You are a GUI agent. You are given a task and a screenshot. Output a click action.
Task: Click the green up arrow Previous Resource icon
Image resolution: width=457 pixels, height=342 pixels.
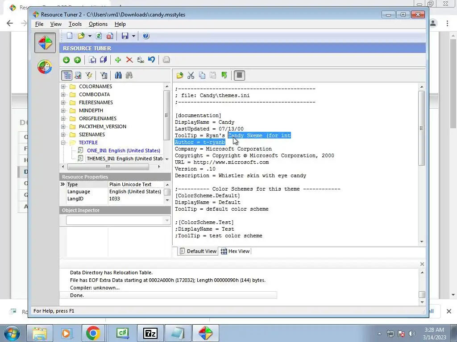pos(77,60)
